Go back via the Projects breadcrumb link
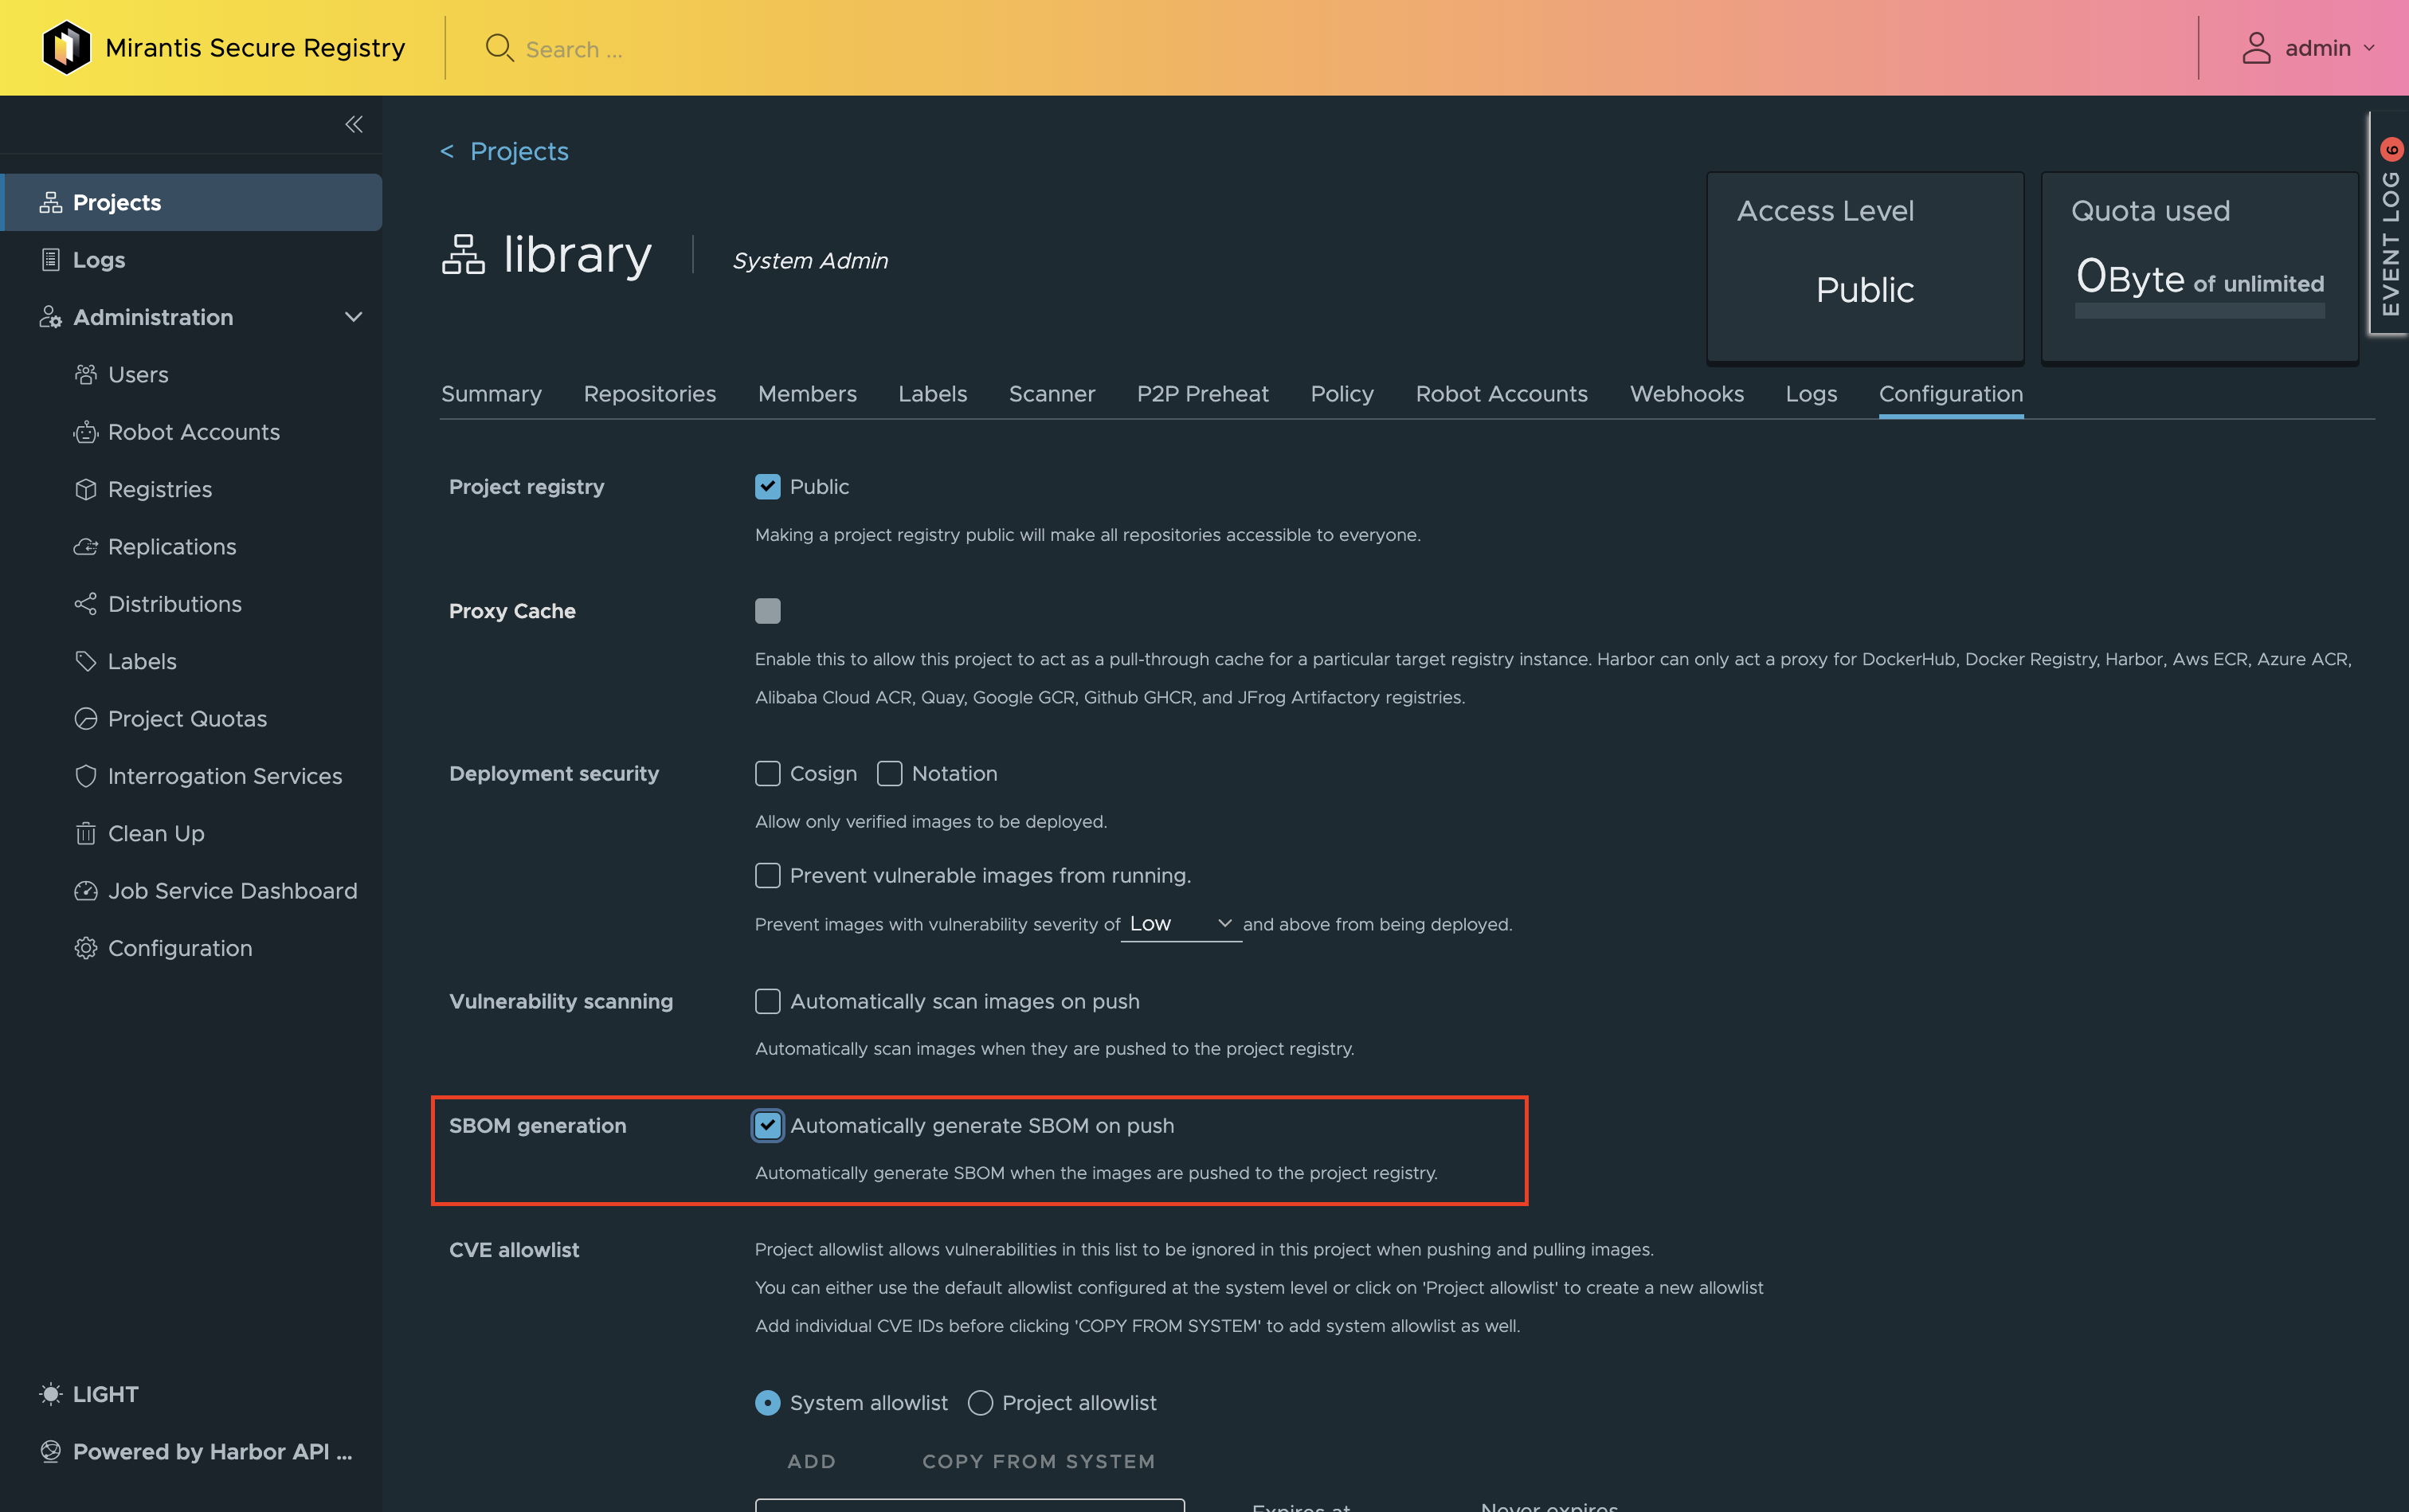This screenshot has width=2409, height=1512. (x=519, y=151)
